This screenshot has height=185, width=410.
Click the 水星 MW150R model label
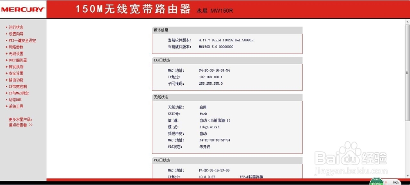215,11
